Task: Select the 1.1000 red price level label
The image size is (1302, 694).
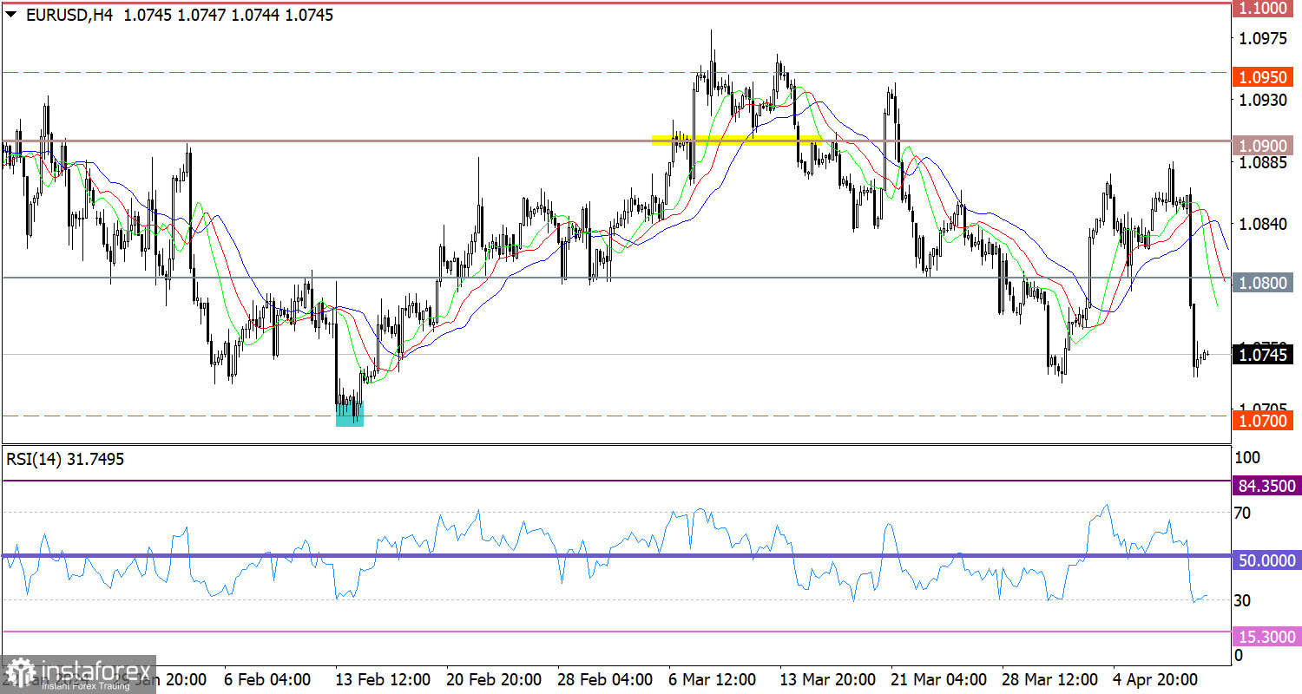Action: (1264, 7)
